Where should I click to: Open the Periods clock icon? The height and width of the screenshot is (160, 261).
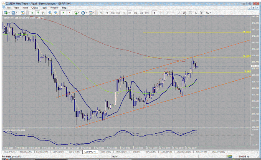(83, 13)
